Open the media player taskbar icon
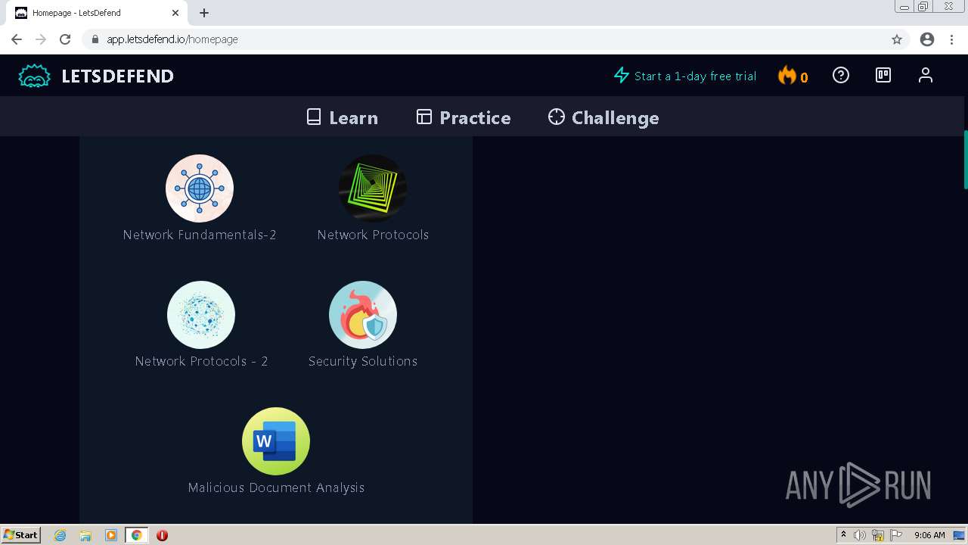Screen dimensions: 968x545 [111, 535]
